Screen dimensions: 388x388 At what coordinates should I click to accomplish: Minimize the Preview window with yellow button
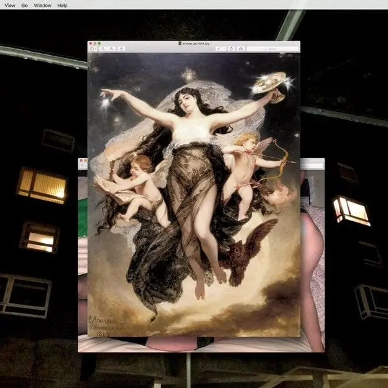[x=96, y=43]
